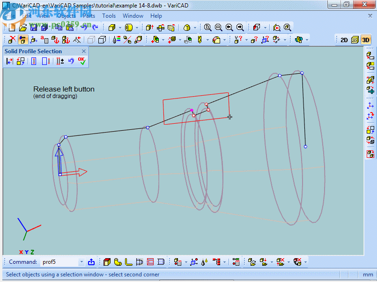Expand the dropdown beside the drill tool
The image size is (377, 282).
click(207, 40)
